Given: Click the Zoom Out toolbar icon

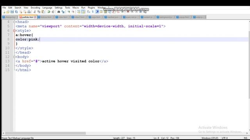Looking at the screenshot, I should 73,12.
